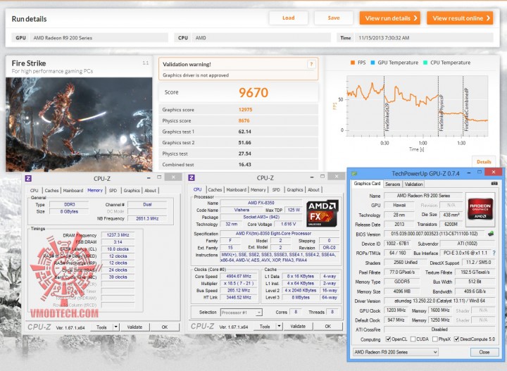Click the GPU Temperature blue legend marker

pyautogui.click(x=373, y=63)
